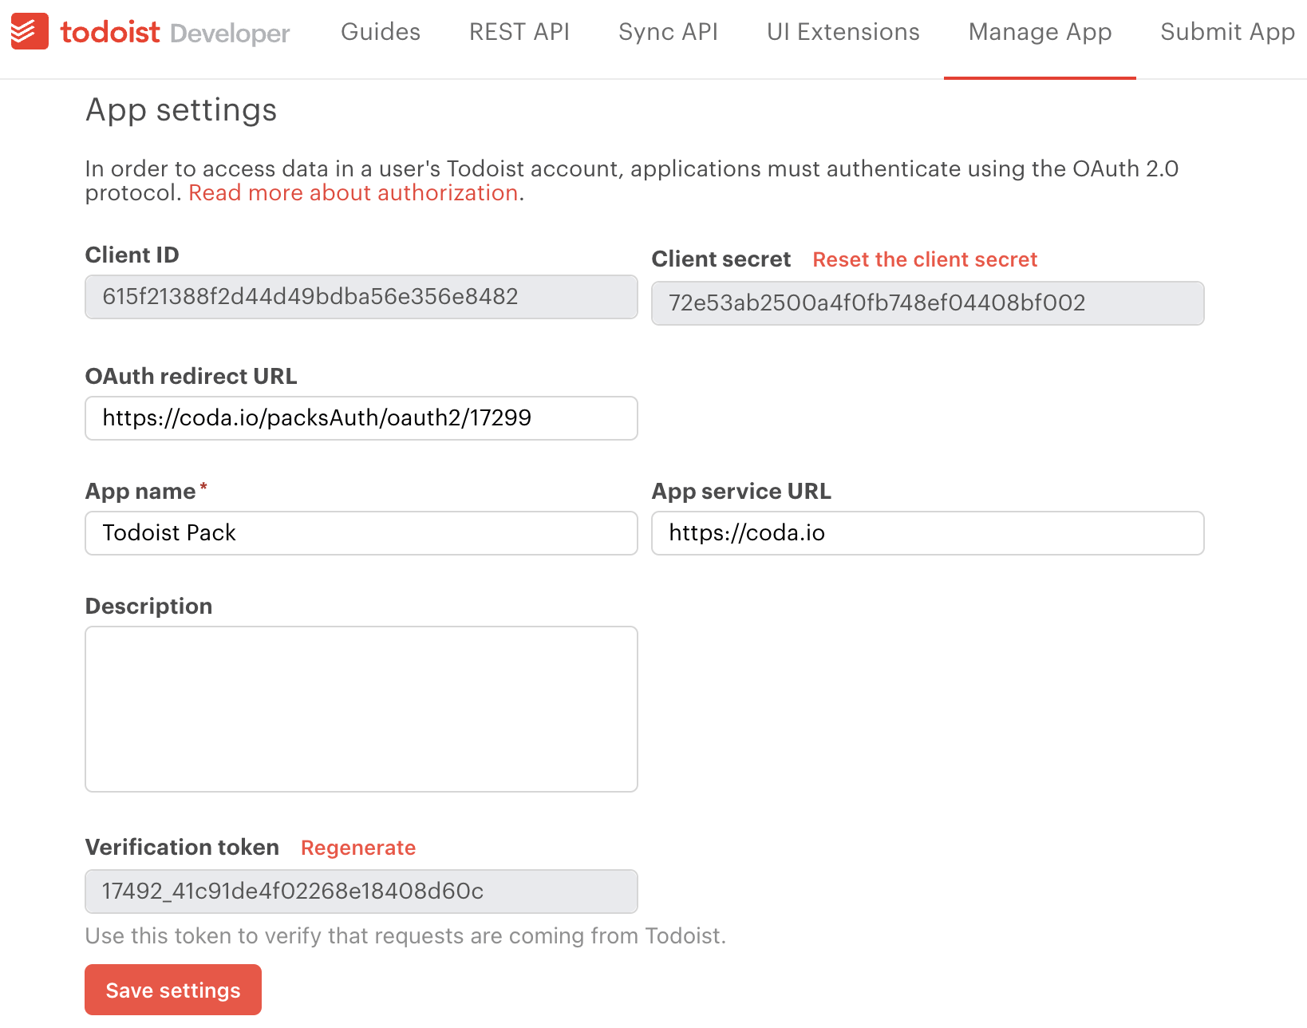The height and width of the screenshot is (1028, 1307).
Task: Select the Manage App tab
Action: click(x=1039, y=32)
